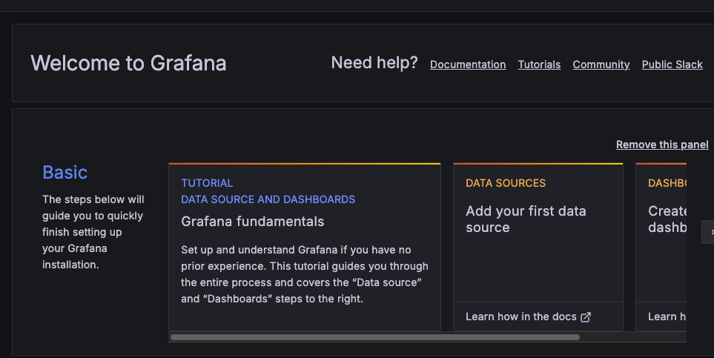Screen dimensions: 714x358
Task: Click the Need help? text
Action: tap(374, 63)
